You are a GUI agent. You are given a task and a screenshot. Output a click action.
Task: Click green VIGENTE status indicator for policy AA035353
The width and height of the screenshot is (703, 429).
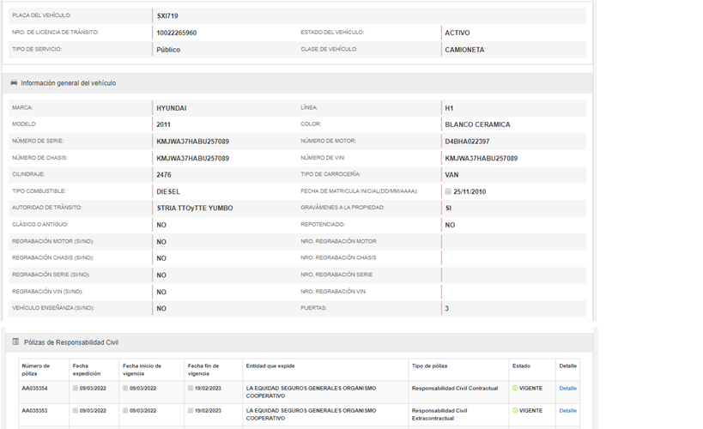(x=515, y=411)
